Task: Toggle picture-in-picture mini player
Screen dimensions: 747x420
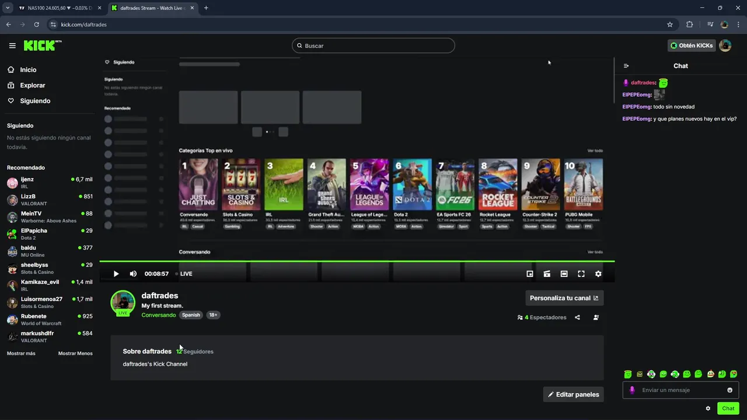Action: pos(530,274)
